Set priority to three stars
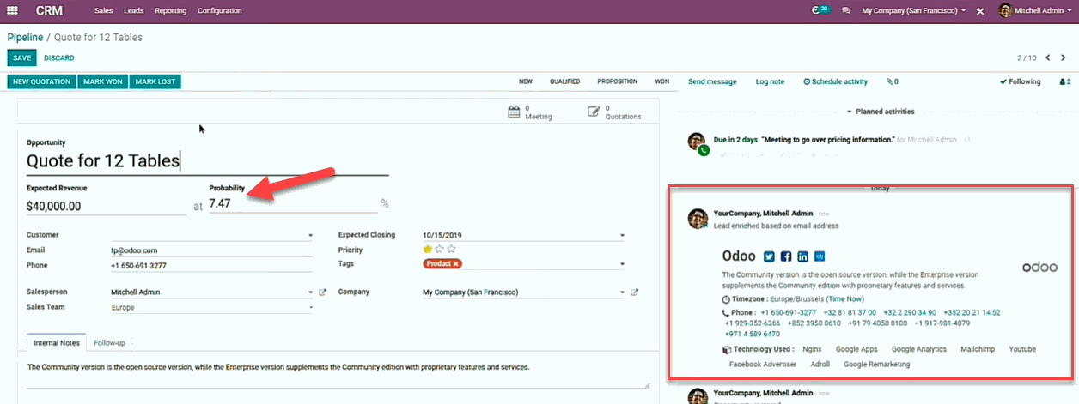1079x404 pixels. [451, 250]
